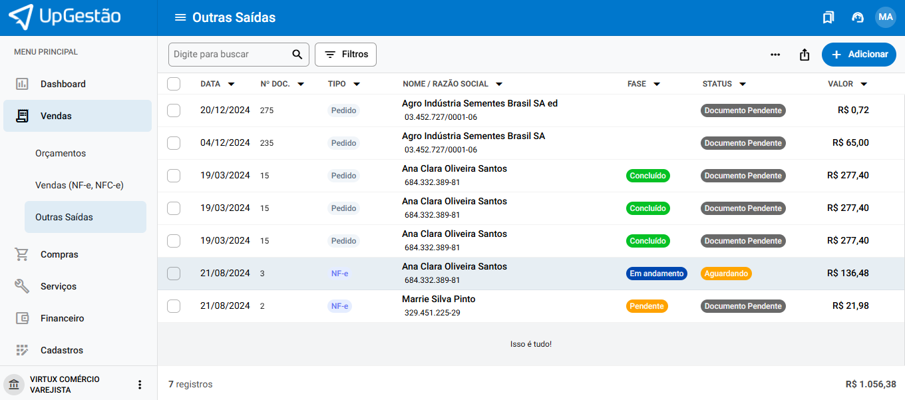Click the export share icon
Viewport: 905px width, 400px height.
coord(805,55)
